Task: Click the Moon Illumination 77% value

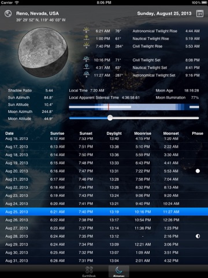Action: click(x=195, y=97)
